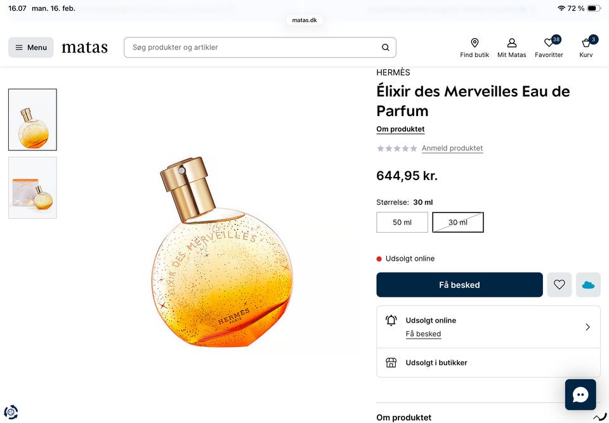This screenshot has height=423, width=609.
Task: Focus the Søg produkter og artikler field
Action: coord(254,48)
